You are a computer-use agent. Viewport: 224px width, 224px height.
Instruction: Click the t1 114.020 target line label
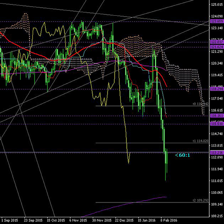(x=200, y=141)
